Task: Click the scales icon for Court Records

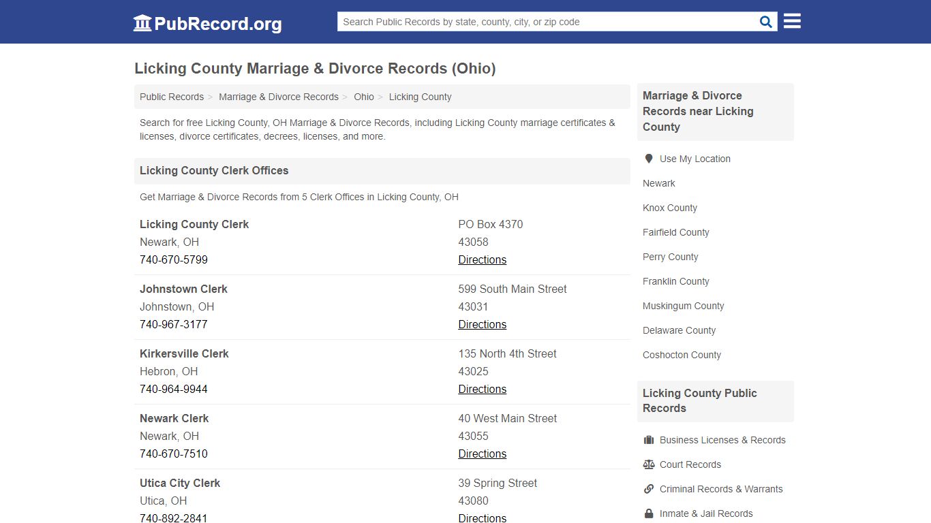Action: click(649, 464)
